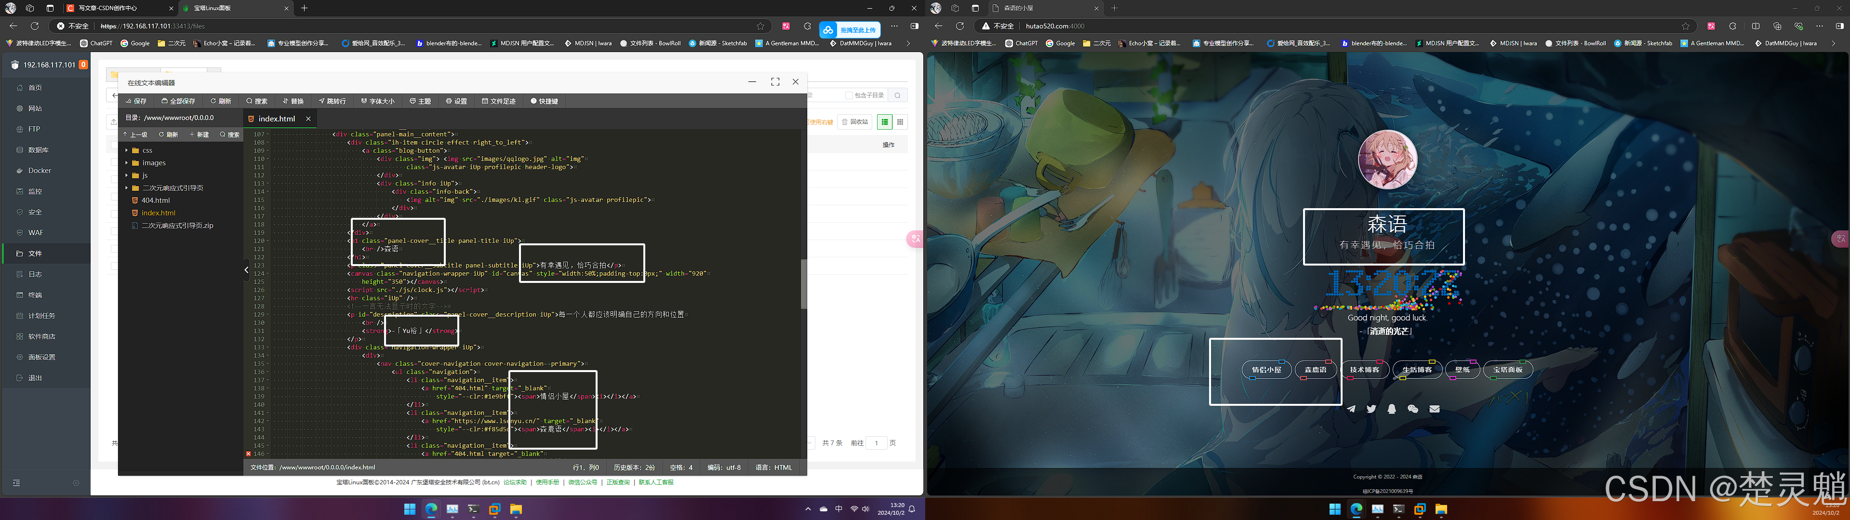Click 技术博客 button on the webpage
1850x520 pixels.
(x=1365, y=370)
